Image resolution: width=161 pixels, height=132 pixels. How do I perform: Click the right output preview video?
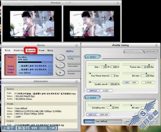92,24
